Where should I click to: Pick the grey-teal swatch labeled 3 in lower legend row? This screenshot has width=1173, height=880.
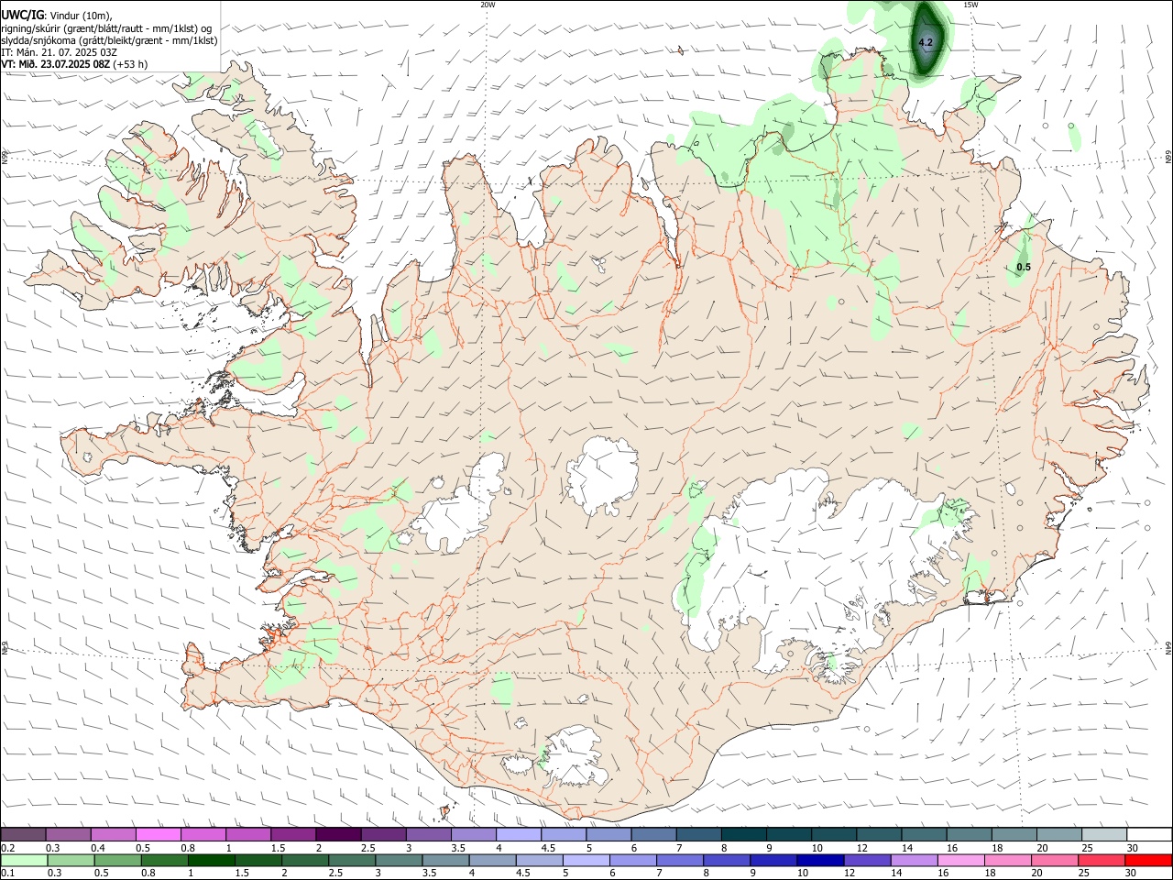[x=399, y=860]
